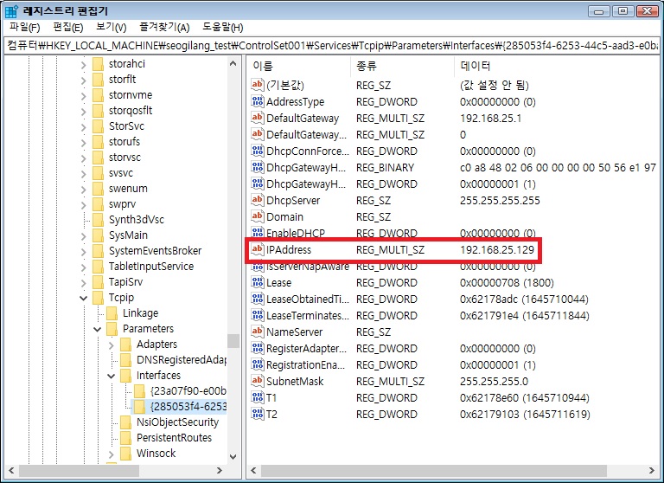Select the T1 DWORD value icon
The height and width of the screenshot is (483, 664).
pyautogui.click(x=257, y=397)
